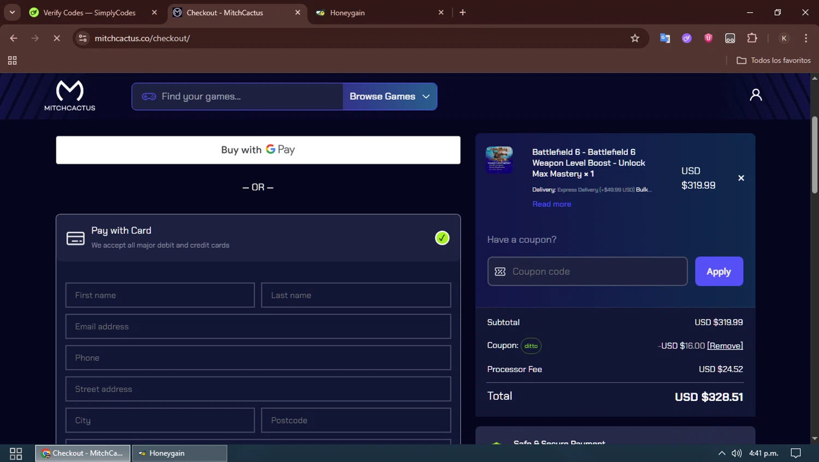The width and height of the screenshot is (819, 462).
Task: Click the page vertical scrollbar
Action: (x=815, y=155)
